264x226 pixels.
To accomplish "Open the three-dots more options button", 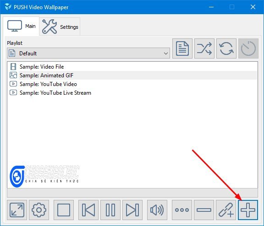I will point(182,210).
